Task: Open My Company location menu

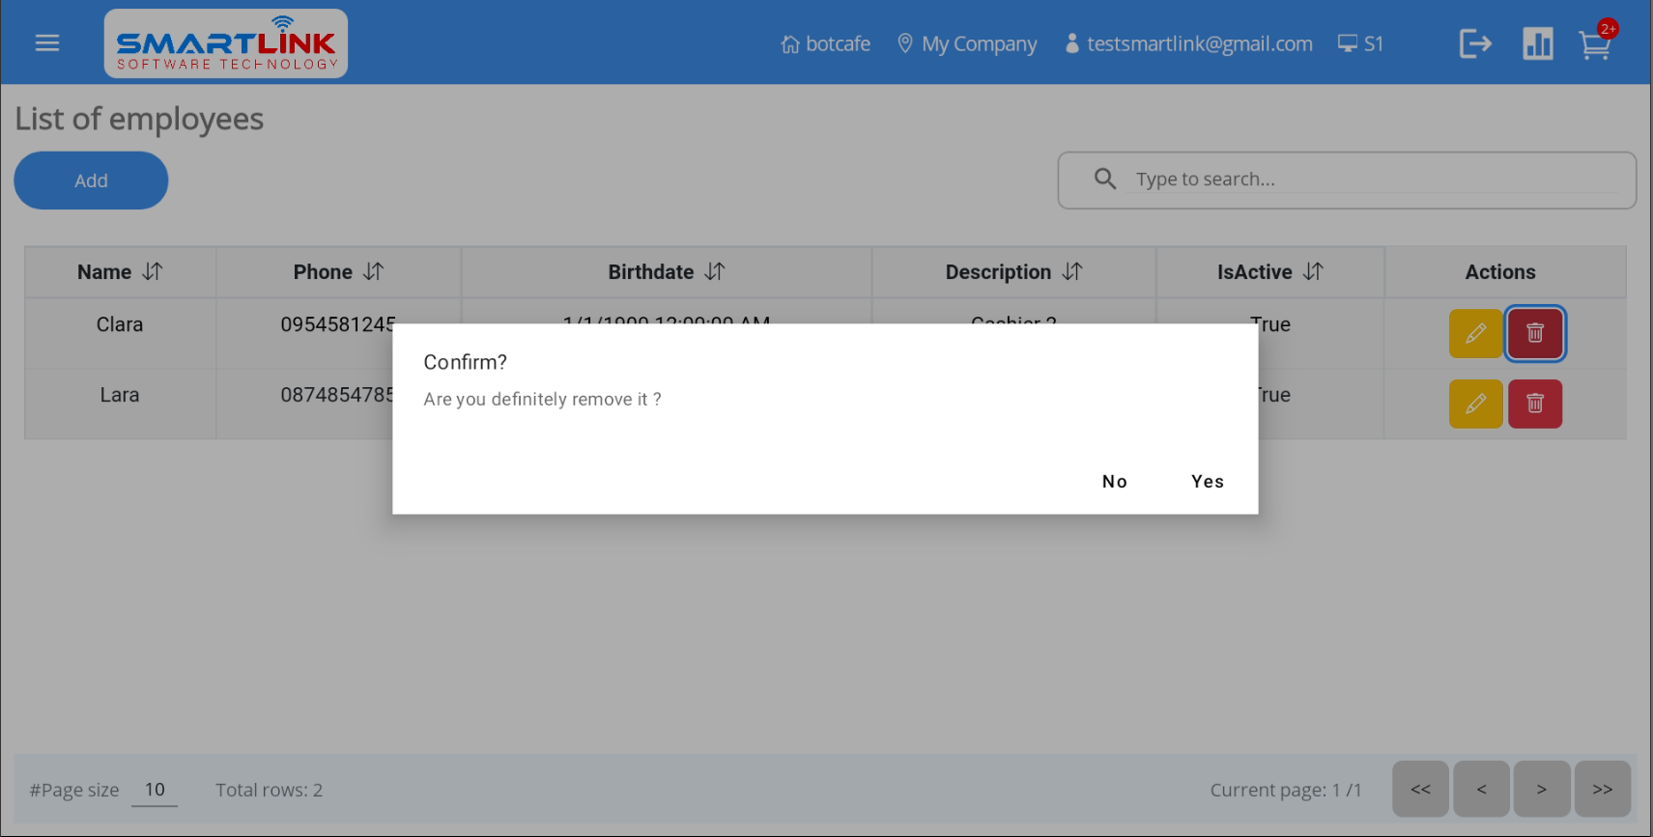Action: 967,44
